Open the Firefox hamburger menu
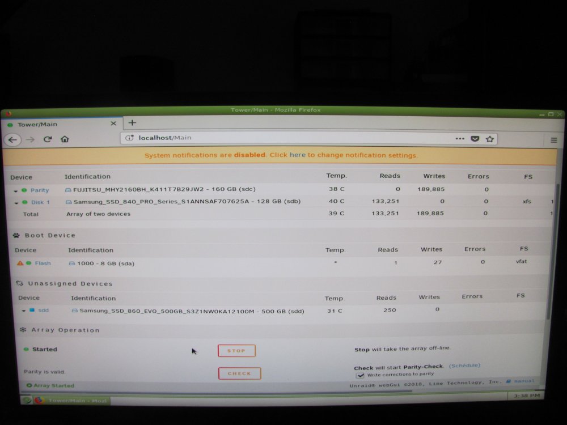 point(553,140)
